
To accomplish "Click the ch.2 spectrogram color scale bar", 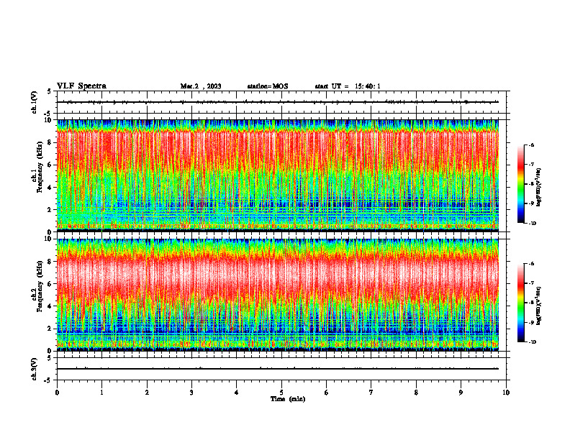I will click(x=520, y=303).
